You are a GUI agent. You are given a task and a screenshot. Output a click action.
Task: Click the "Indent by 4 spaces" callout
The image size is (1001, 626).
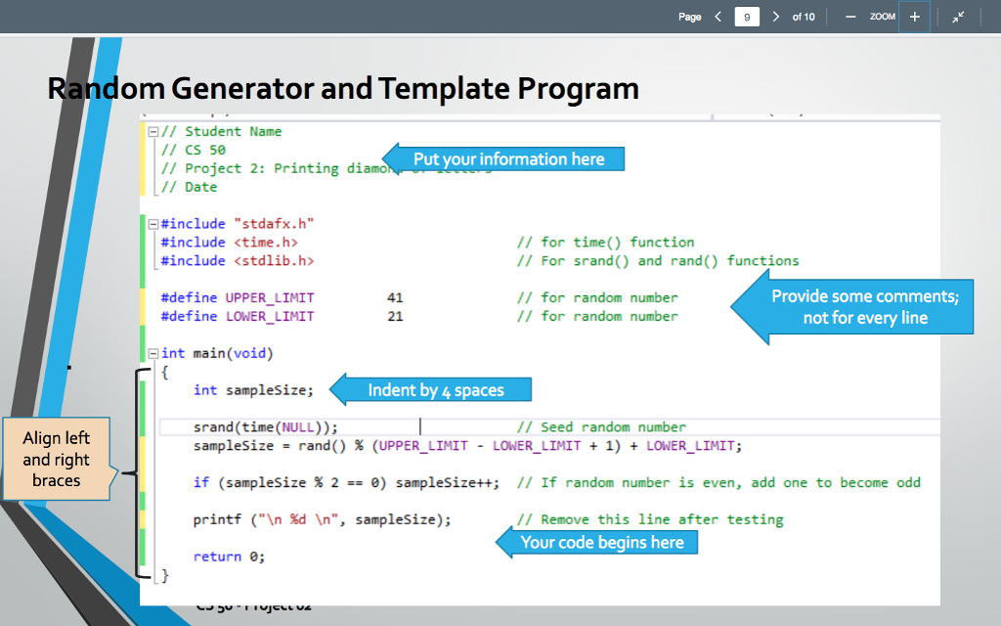pos(431,389)
